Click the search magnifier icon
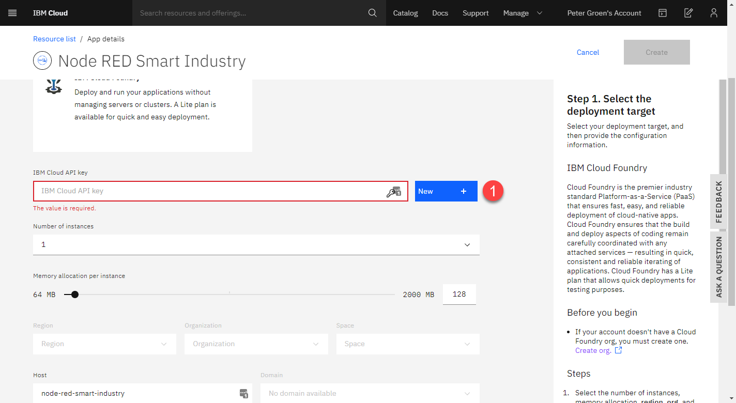 [x=373, y=13]
